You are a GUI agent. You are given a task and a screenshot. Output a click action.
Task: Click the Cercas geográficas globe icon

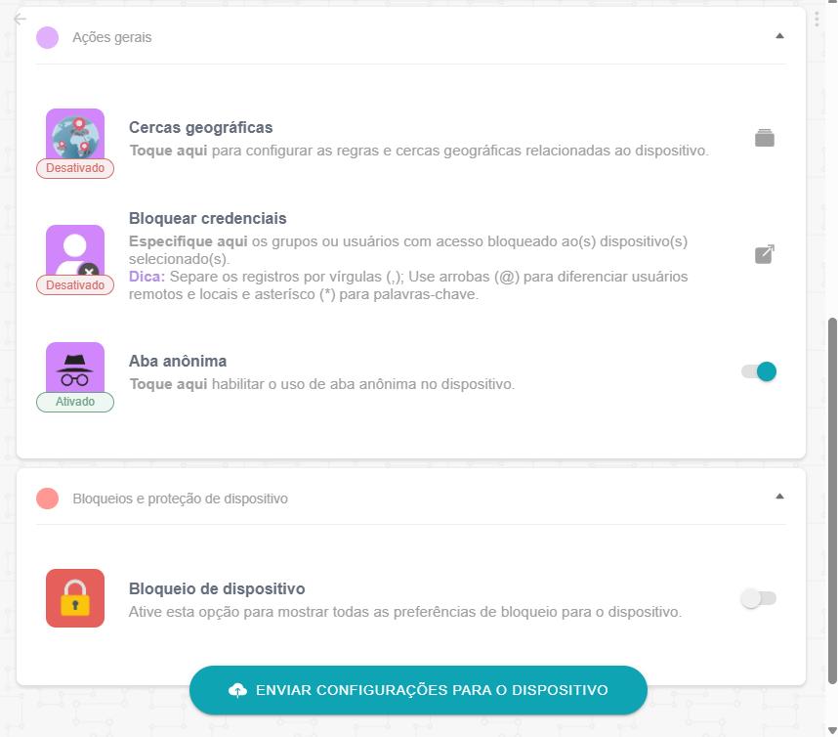(75, 135)
